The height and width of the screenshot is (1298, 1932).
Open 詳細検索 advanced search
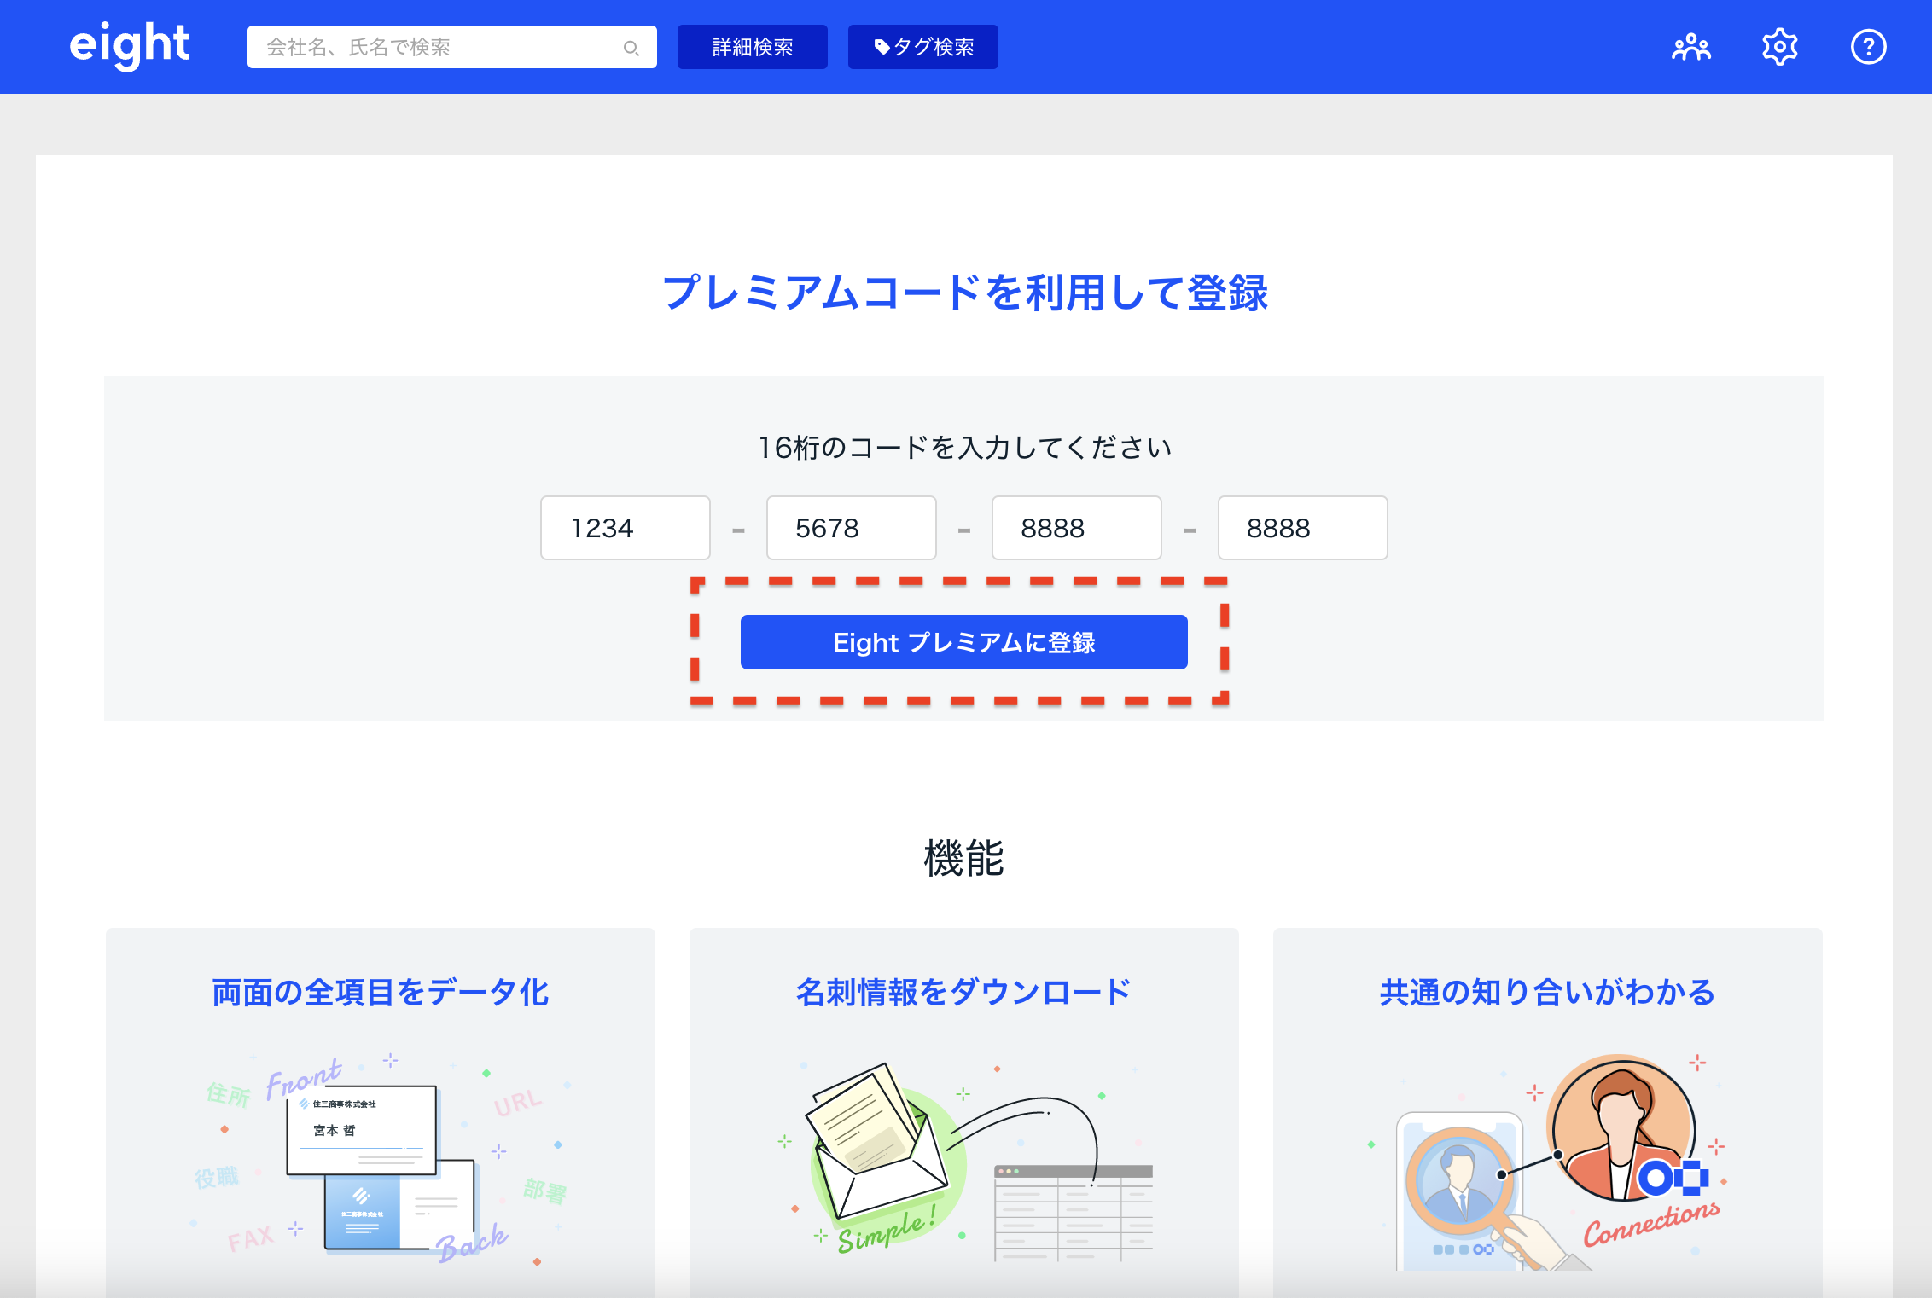pos(753,47)
